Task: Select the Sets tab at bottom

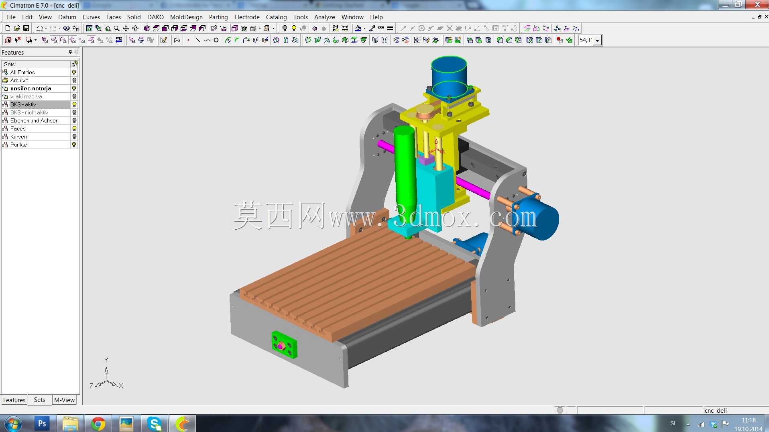Action: [x=39, y=400]
